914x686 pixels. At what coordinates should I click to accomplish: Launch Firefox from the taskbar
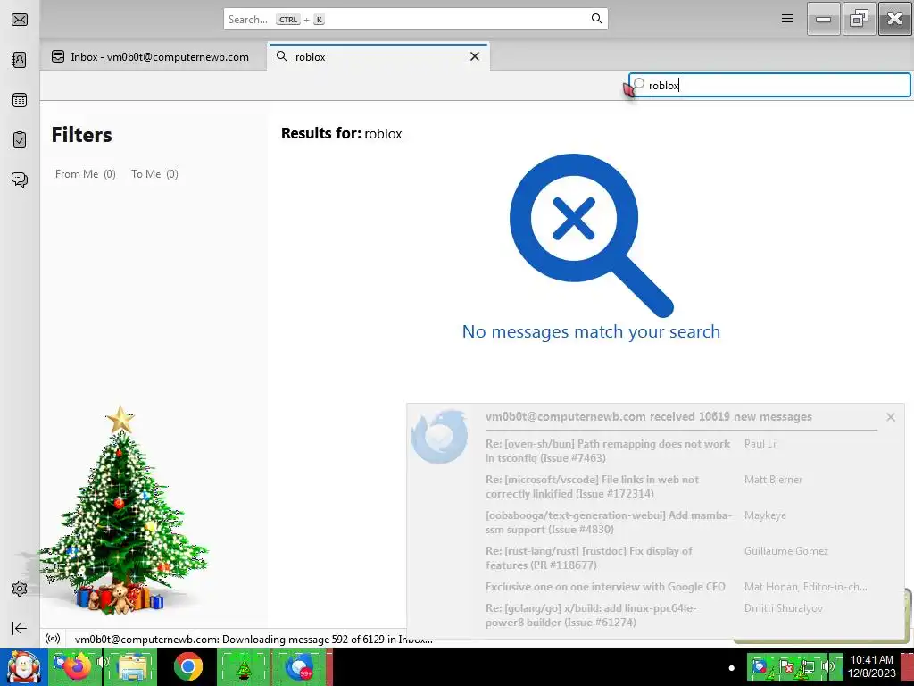pos(75,667)
